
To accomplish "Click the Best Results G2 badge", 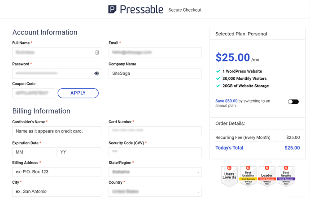I will point(286,176).
